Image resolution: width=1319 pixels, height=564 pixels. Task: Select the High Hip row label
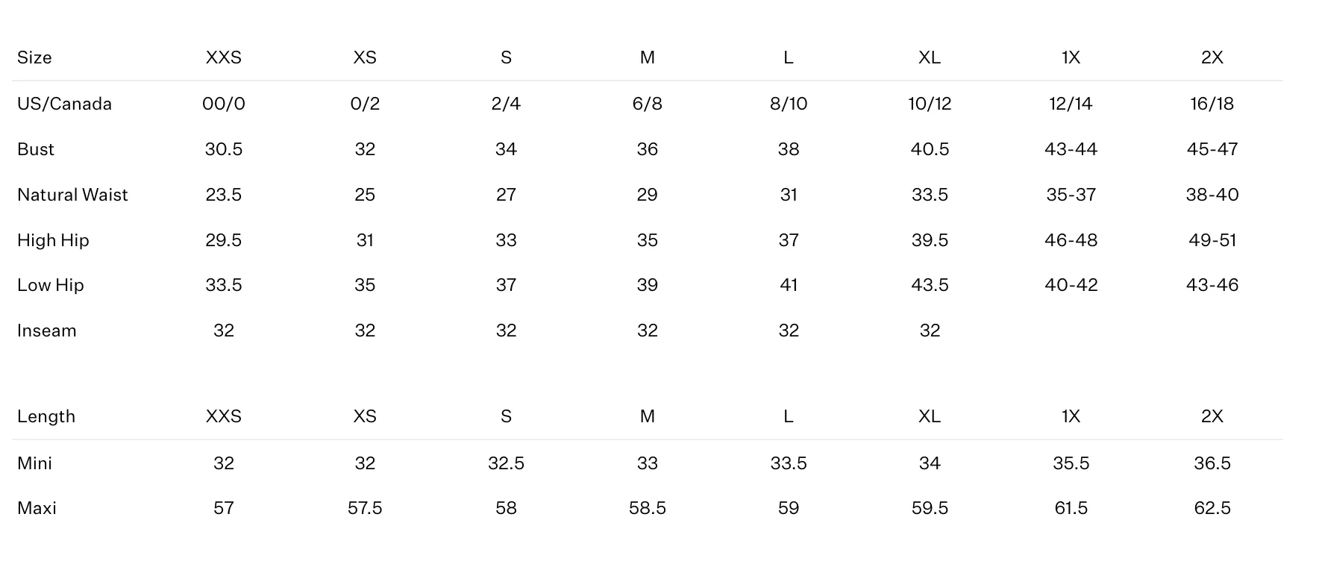53,240
